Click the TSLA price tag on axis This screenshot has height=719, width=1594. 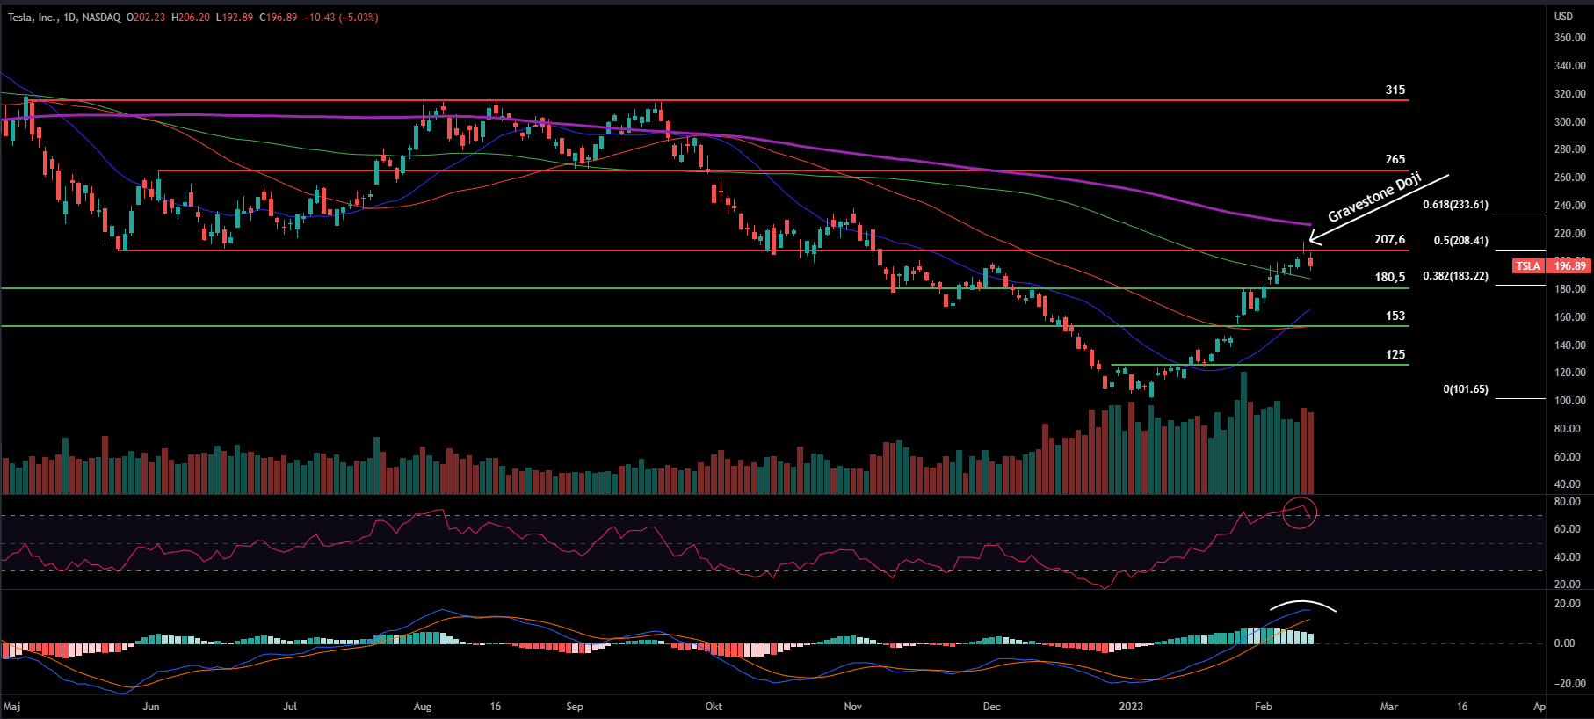tap(1528, 265)
